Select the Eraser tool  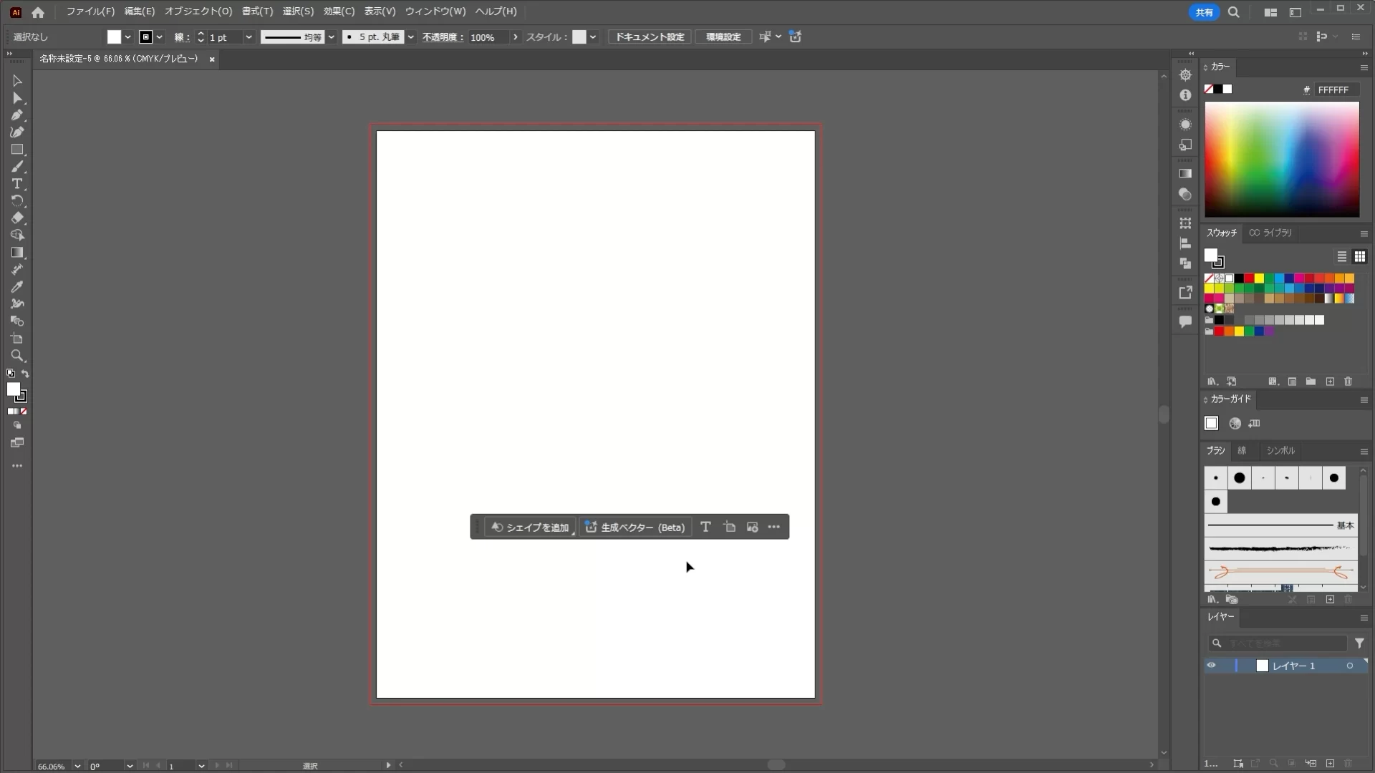click(x=17, y=218)
